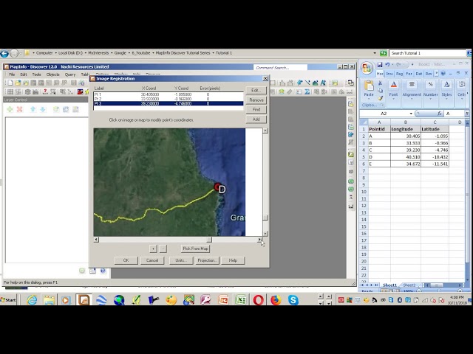The image size is (473, 354).
Task: Click the image preview horizontal scrollbar thumb
Action: pos(209,240)
